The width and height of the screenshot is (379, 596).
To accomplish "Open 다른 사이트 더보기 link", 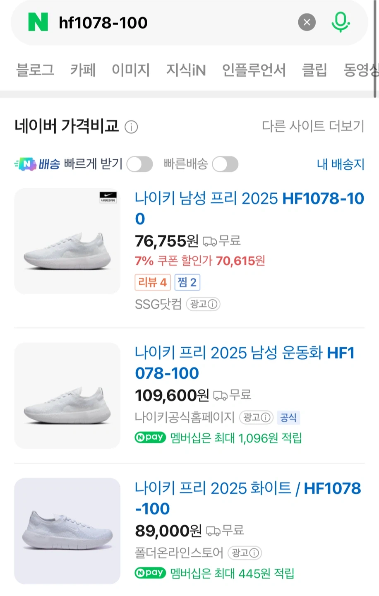I will coord(313,126).
